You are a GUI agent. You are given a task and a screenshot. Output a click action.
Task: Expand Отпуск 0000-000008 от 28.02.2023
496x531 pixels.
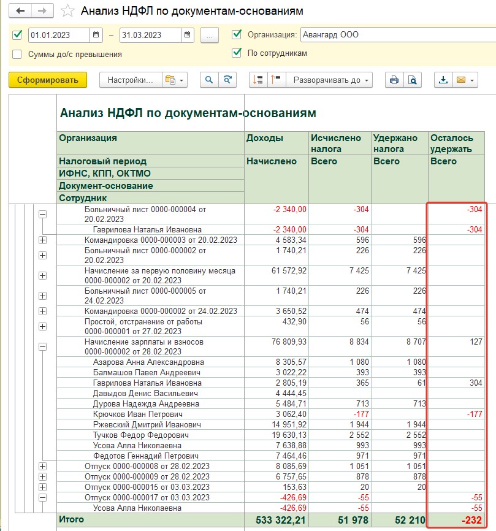(43, 467)
